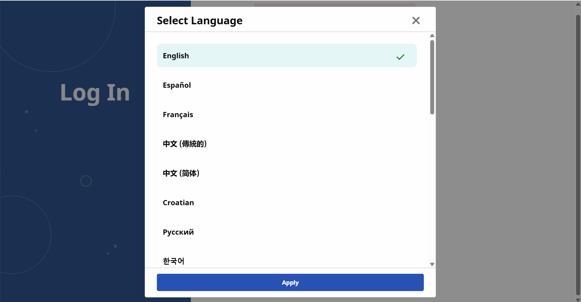Close the Select Language dialog
Viewport: 581px width, 302px height.
pos(416,21)
